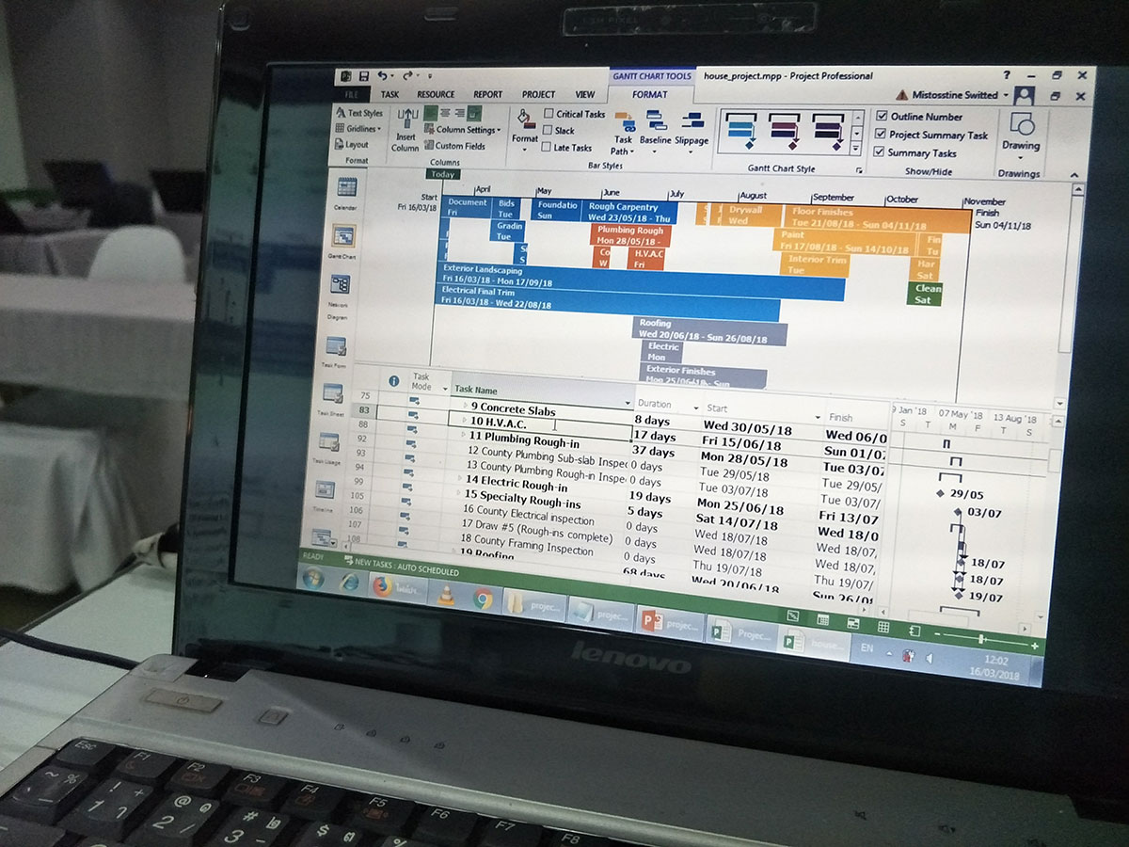Screen dimensions: 1129x847
Task: Open Task Usage view in the view bar
Action: click(327, 445)
